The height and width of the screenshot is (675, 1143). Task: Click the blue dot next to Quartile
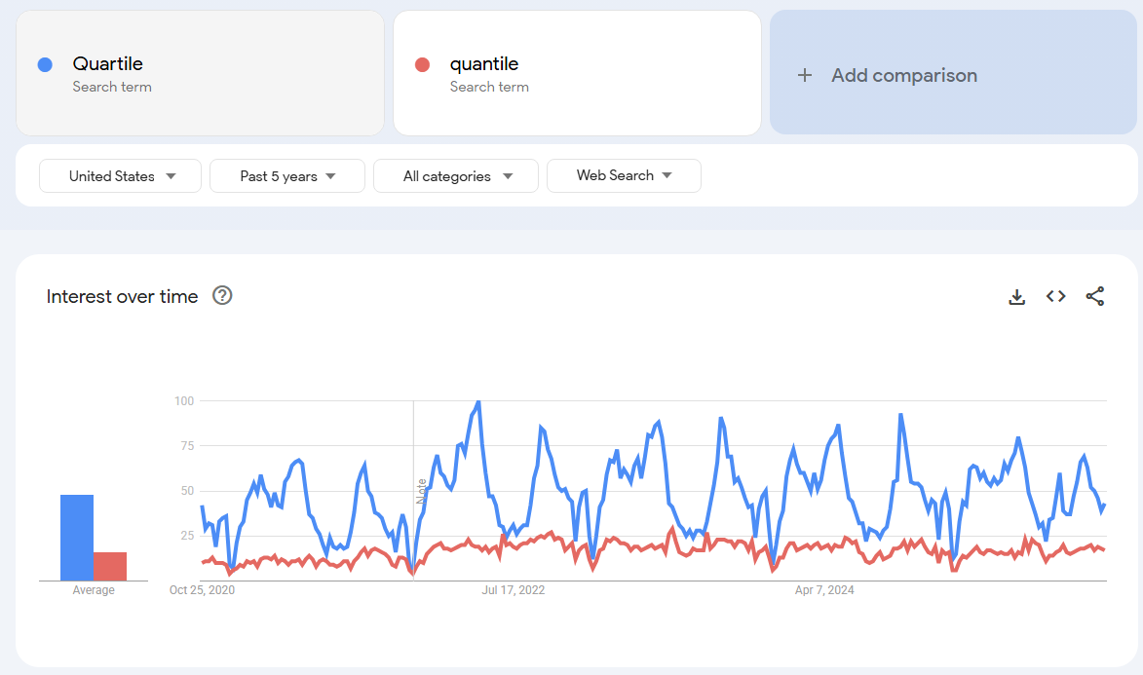point(44,65)
